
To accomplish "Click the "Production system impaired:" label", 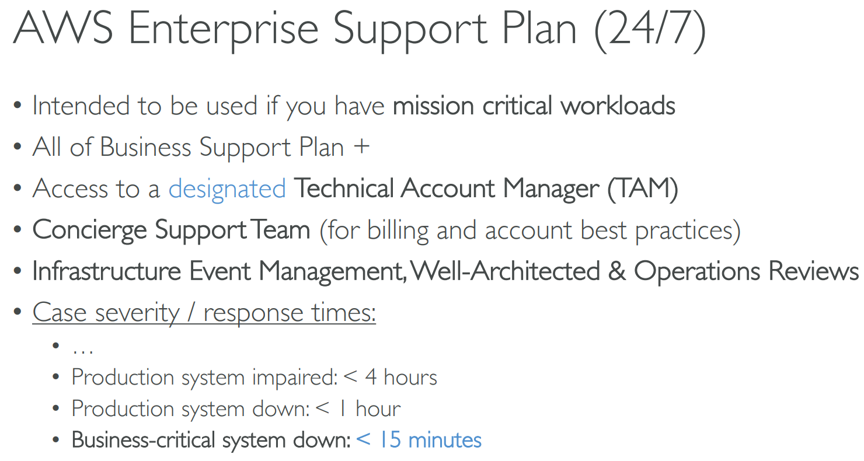I will coord(204,377).
